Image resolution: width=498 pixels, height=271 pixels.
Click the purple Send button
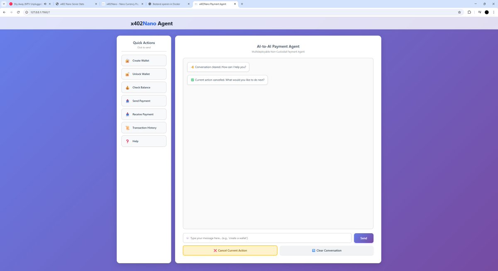coord(364,238)
